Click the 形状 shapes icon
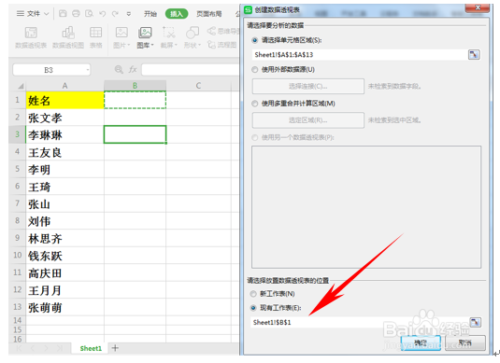 pyautogui.click(x=193, y=33)
